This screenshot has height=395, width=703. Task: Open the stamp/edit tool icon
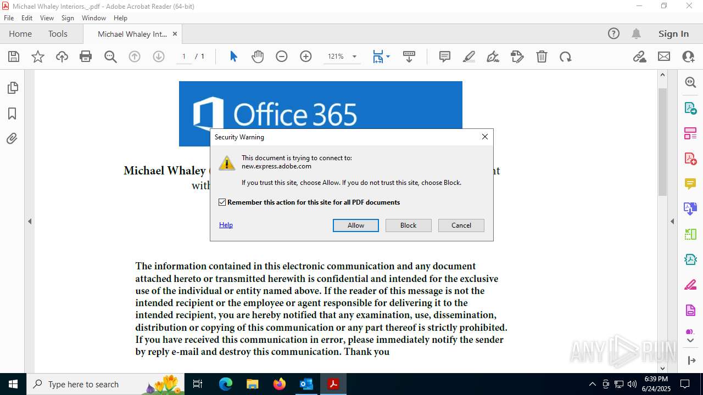(x=517, y=57)
